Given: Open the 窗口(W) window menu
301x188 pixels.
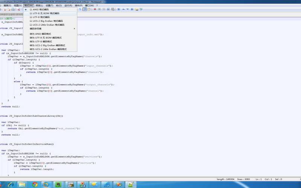Looking at the screenshot, I should point(89,5).
